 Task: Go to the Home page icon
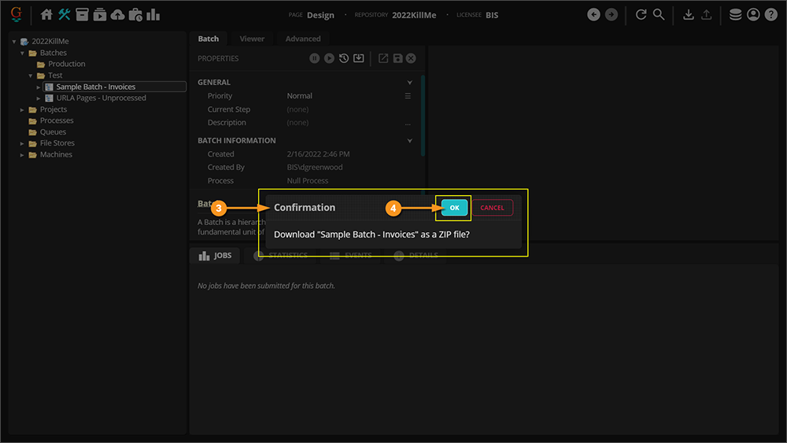[x=46, y=14]
